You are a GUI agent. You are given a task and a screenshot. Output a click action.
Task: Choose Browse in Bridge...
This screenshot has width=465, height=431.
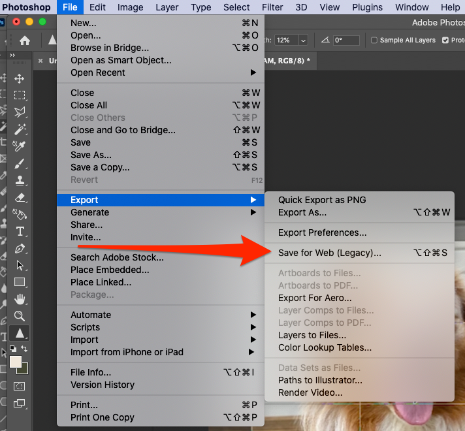tap(161, 48)
